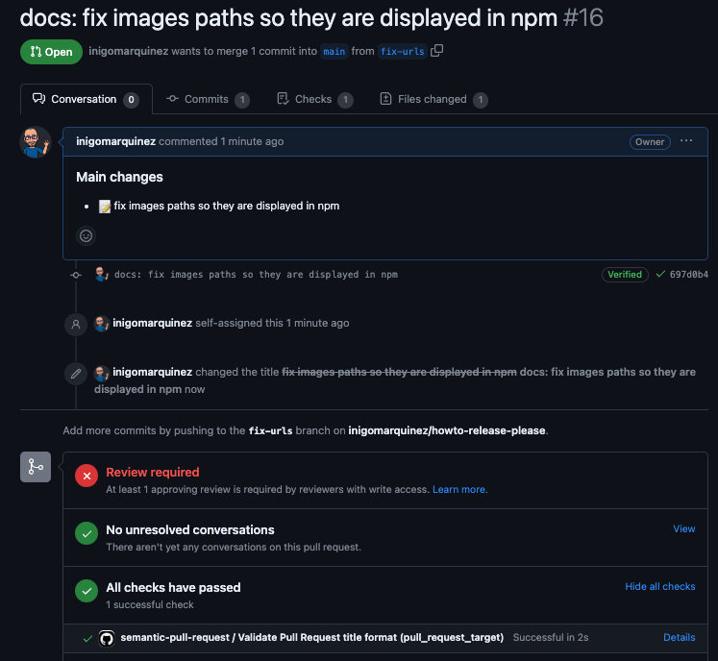Screen dimensions: 718x661
Task: Click the fix-urls text in push hint
Action: click(x=270, y=430)
